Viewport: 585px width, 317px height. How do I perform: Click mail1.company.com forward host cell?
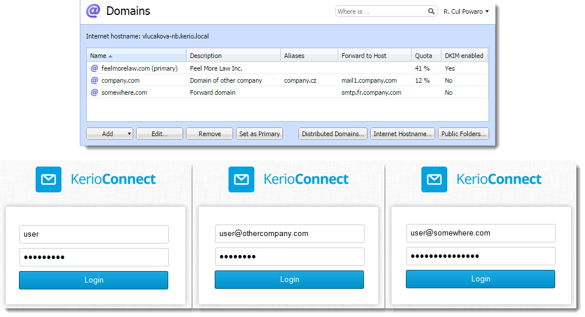pyautogui.click(x=369, y=80)
